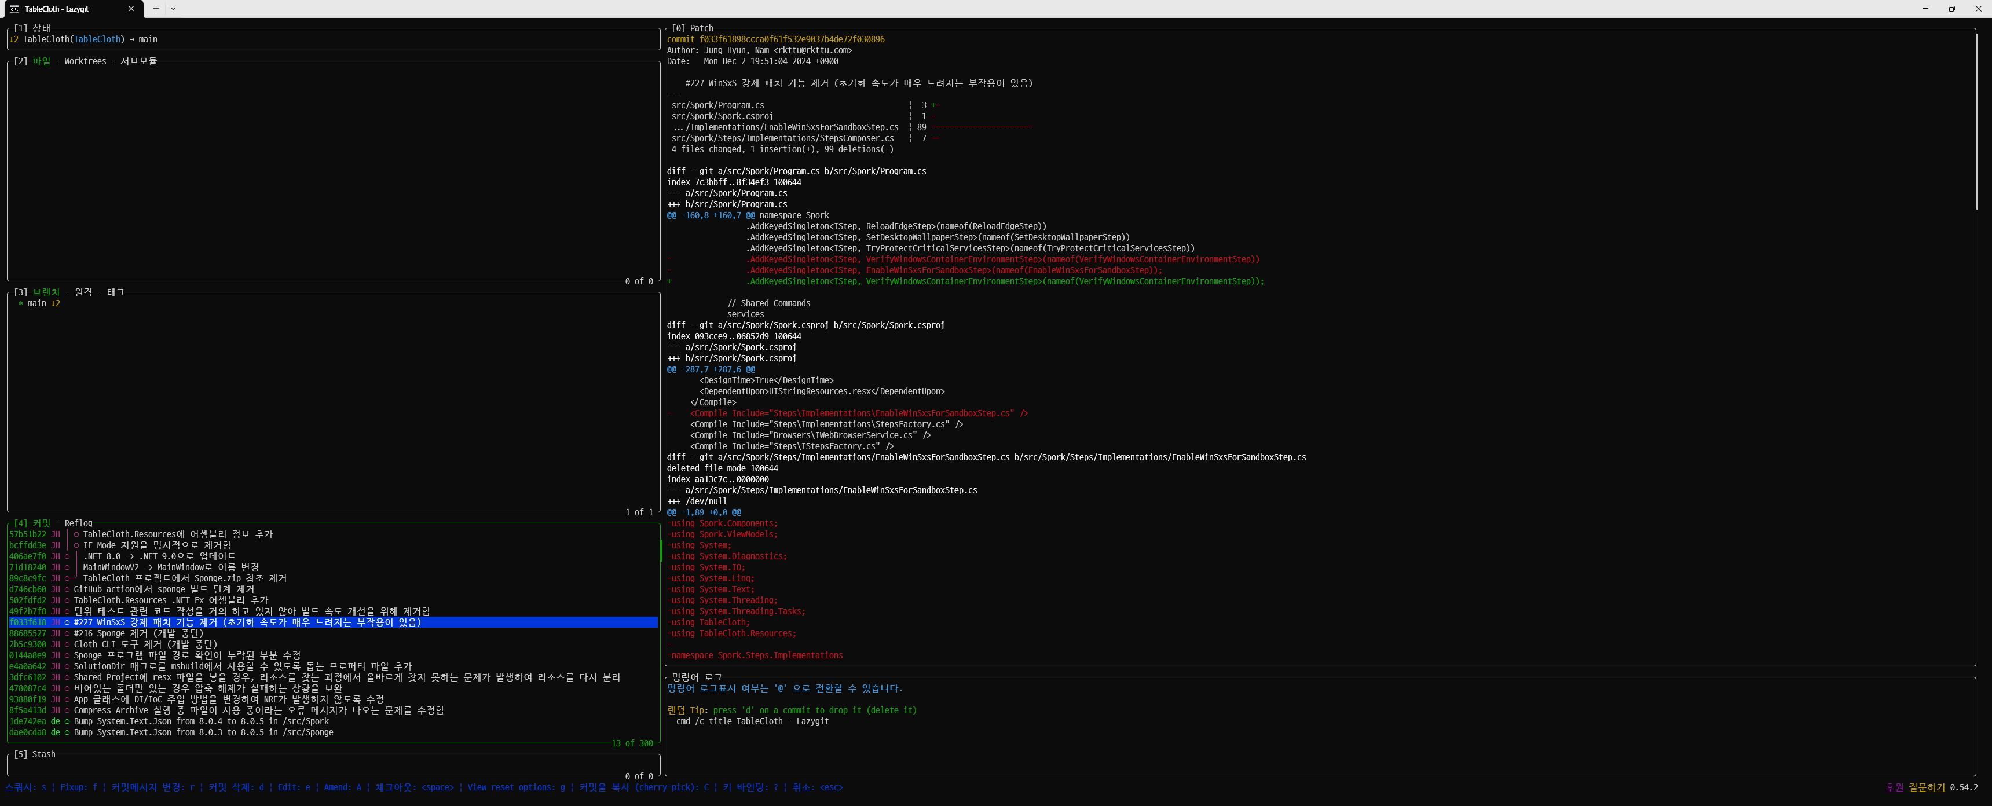
Task: Select commit 2b5c9300 Cloth CLI 도구 제거
Action: click(334, 644)
